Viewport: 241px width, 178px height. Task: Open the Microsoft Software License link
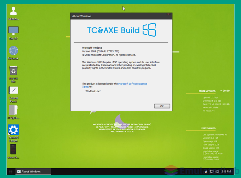click(x=133, y=84)
